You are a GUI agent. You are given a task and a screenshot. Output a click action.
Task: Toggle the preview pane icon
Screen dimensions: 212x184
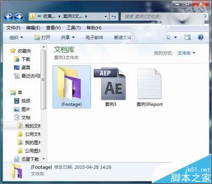tap(187, 38)
